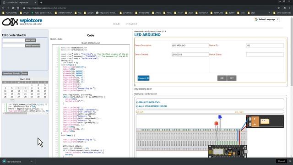
Task: Reload the page with the refresh icon
Action: tap(13, 8)
